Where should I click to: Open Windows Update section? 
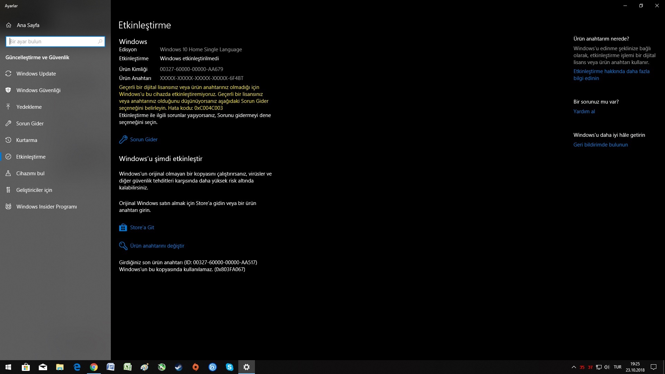[x=36, y=74]
